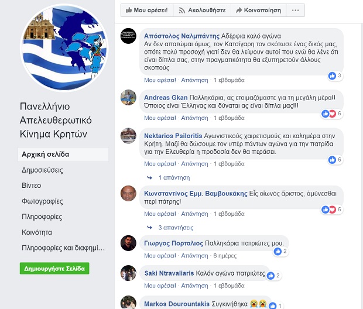Click the like reaction icon on Γιωργος Πορταλιος's comment

click(x=278, y=251)
